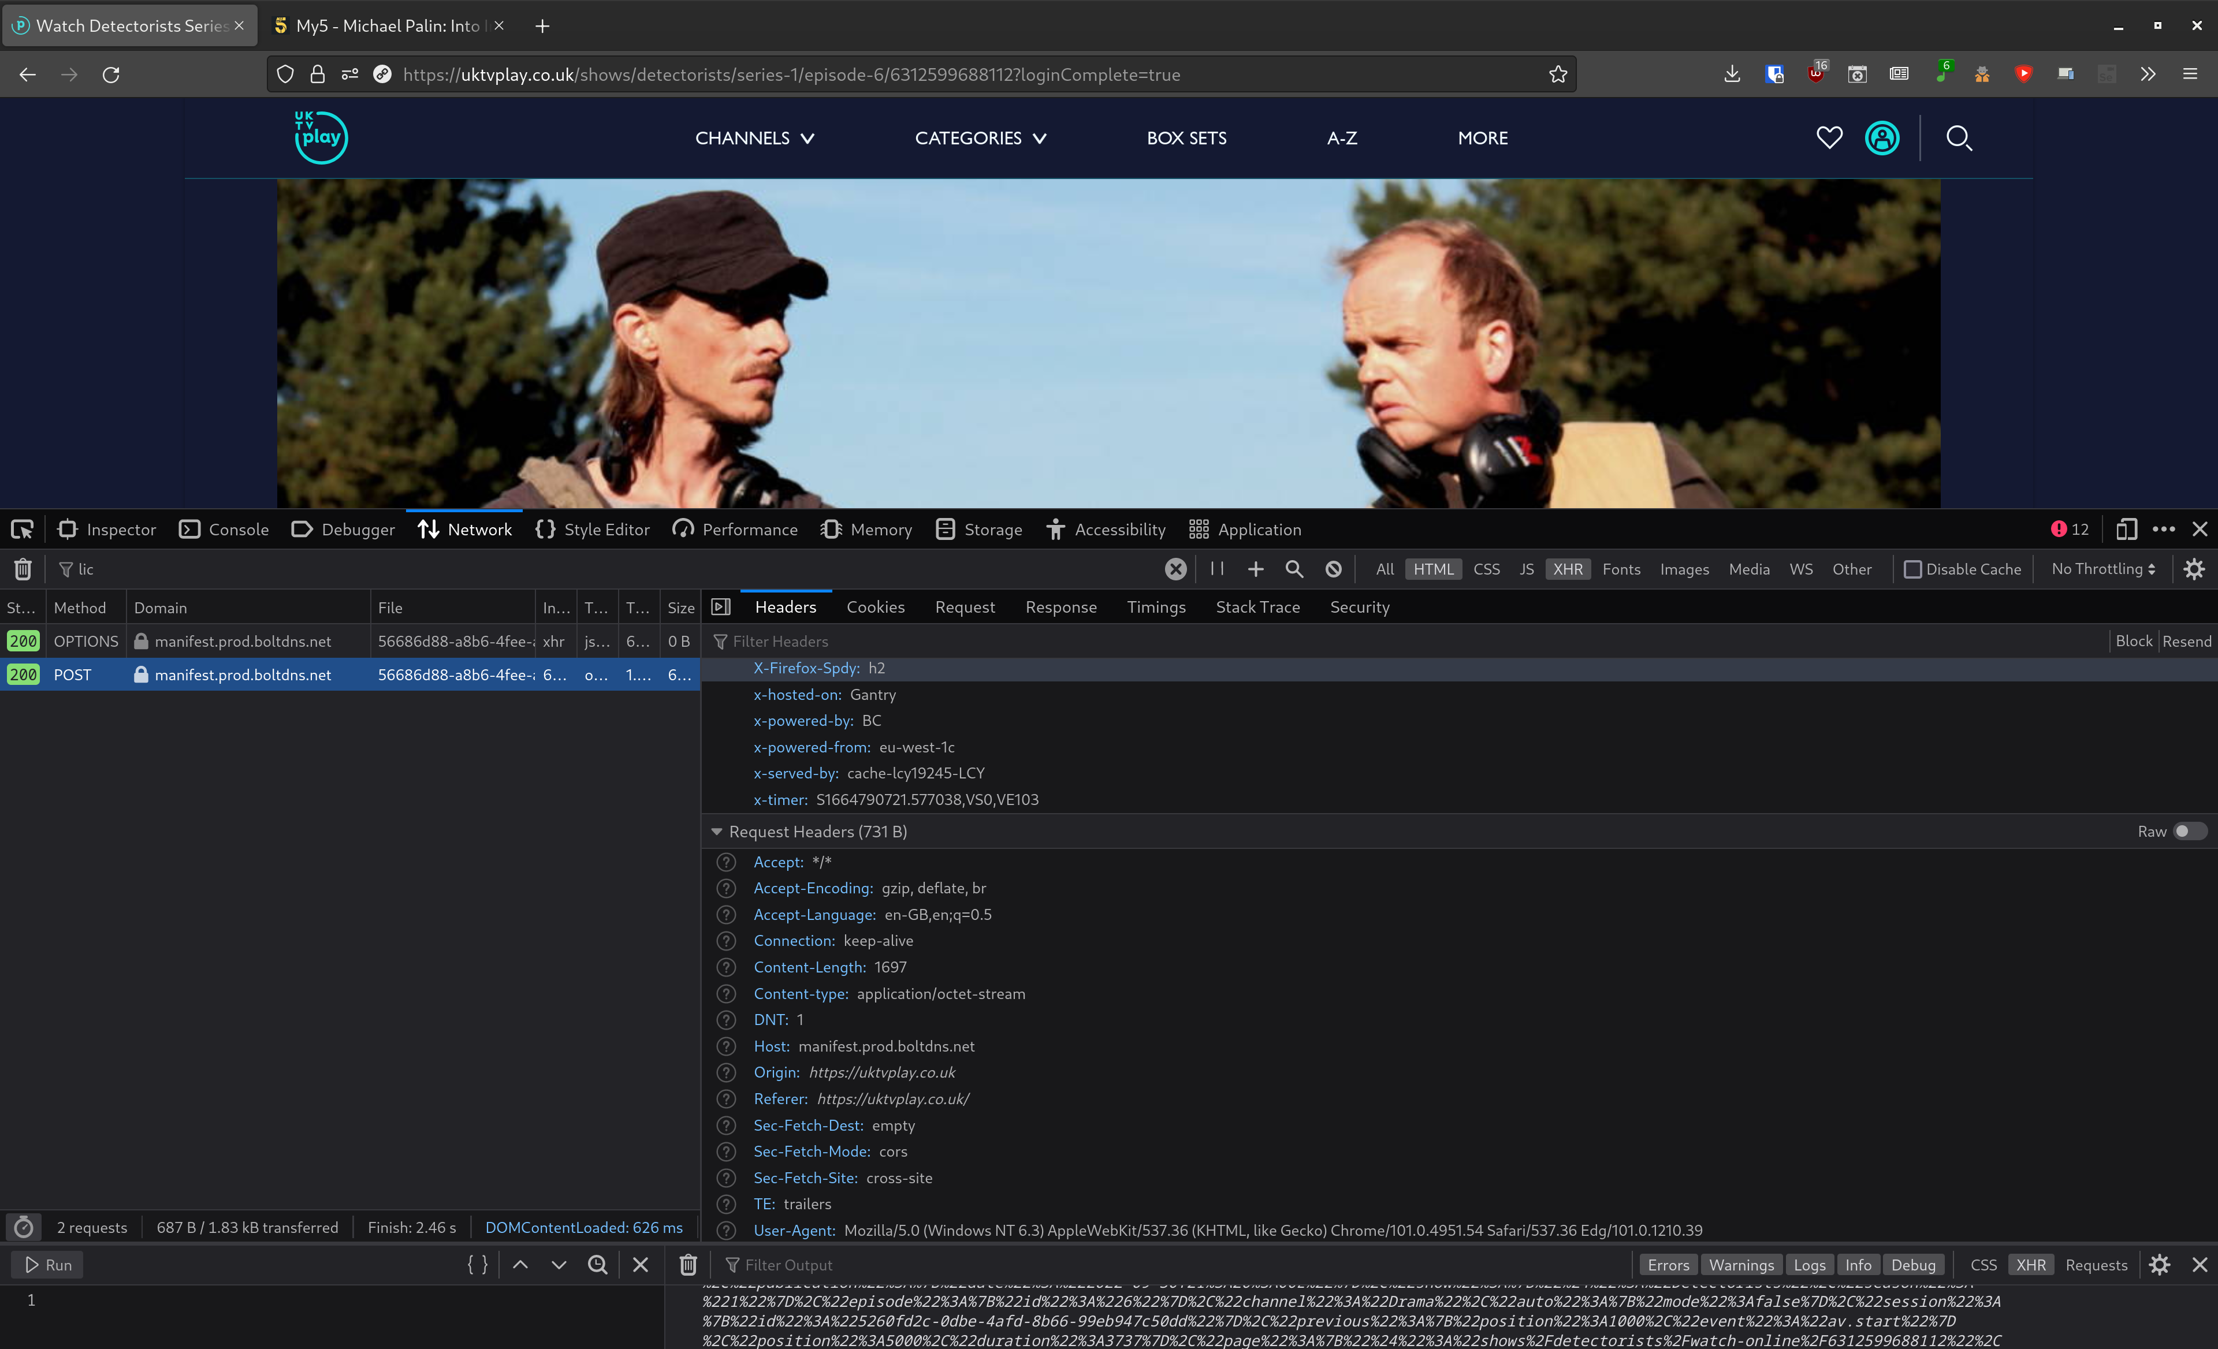This screenshot has width=2218, height=1349.
Task: Expand the CHANNELS menu
Action: click(x=754, y=137)
